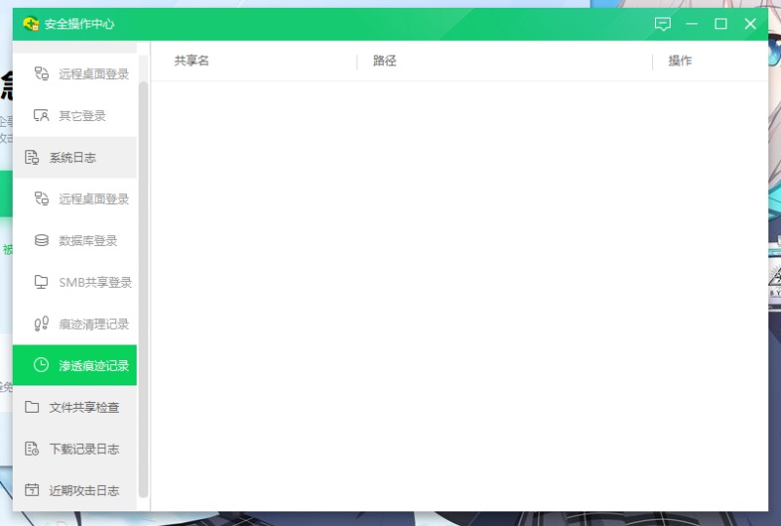
Task: Close the 安全操作中心 window
Action: [750, 23]
